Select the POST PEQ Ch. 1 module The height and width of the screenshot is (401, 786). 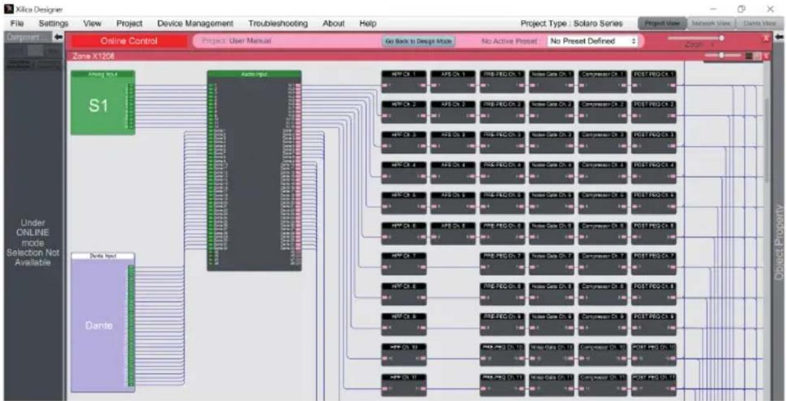[653, 81]
